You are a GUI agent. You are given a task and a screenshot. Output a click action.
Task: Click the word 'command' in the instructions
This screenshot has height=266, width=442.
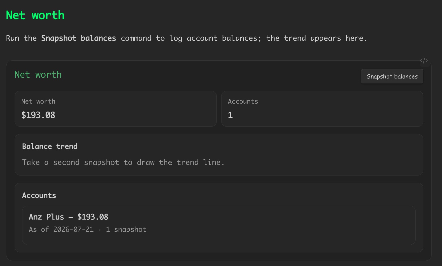[x=136, y=38]
